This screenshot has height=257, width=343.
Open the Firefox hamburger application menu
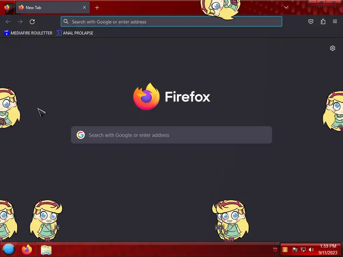(335, 21)
